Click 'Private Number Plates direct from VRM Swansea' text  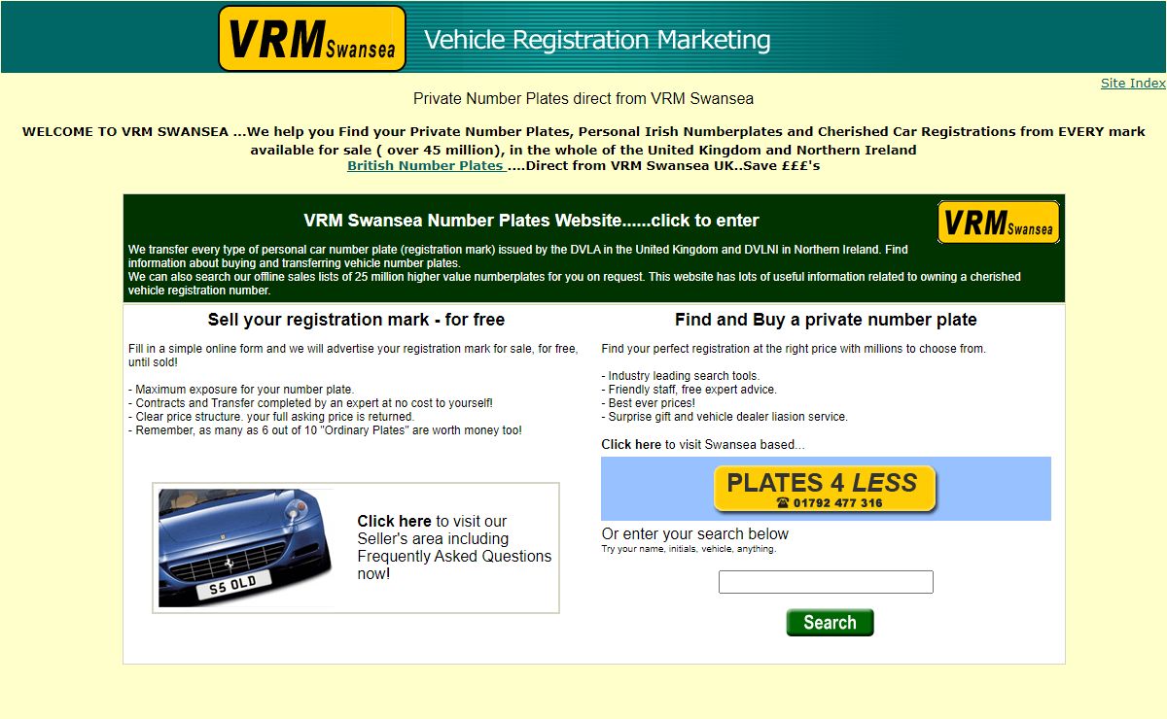pyautogui.click(x=583, y=98)
